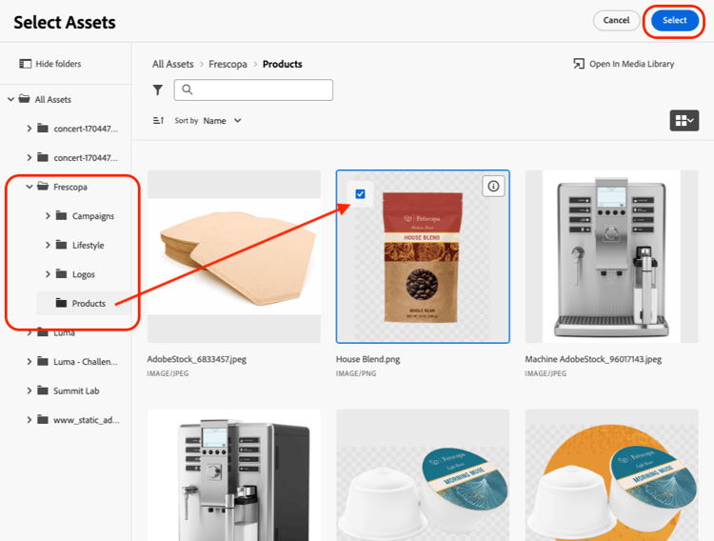This screenshot has width=714, height=541.
Task: Expand the www_static_ad... folder
Action: pyautogui.click(x=30, y=420)
